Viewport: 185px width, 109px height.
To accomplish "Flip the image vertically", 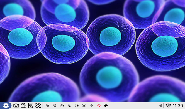I will (x=69, y=105).
